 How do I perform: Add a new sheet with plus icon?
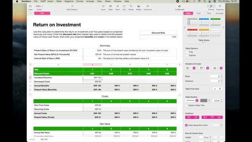30,13
